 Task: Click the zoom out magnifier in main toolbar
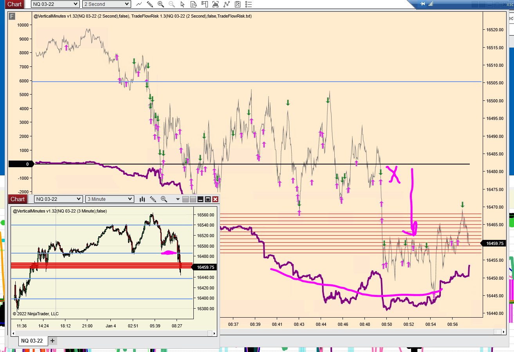172,4
